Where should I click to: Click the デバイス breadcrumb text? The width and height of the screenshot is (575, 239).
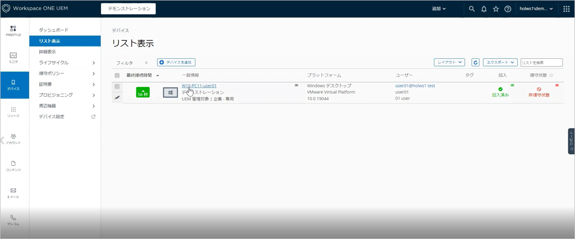121,30
